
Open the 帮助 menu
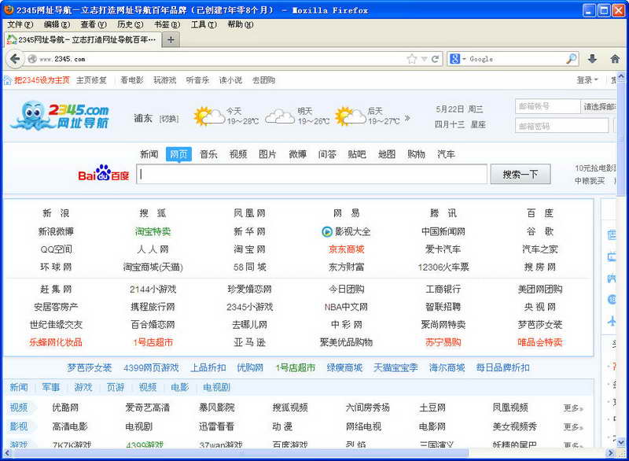(x=241, y=24)
